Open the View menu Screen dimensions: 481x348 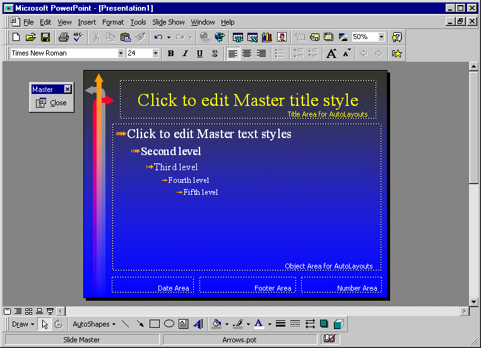click(x=64, y=22)
